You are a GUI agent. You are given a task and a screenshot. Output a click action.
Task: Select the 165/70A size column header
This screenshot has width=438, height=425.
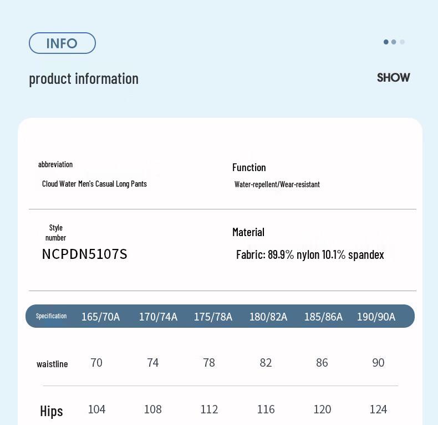pos(100,317)
